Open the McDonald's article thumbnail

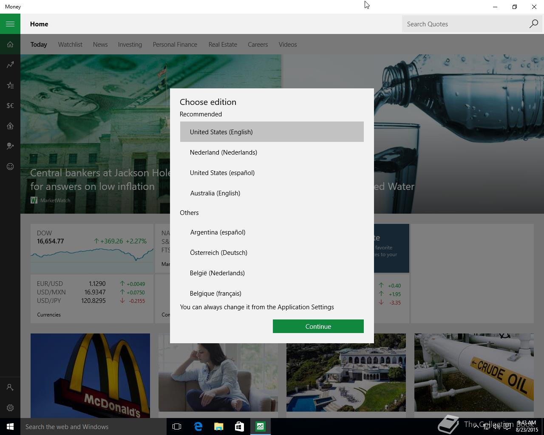tap(90, 376)
